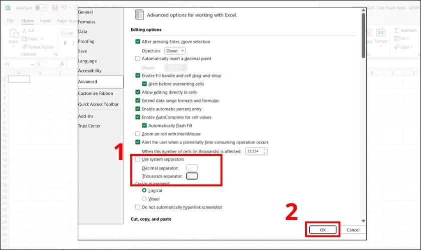This screenshot has height=250, width=421.
Task: Toggle alert for time consuming operation
Action: 138,142
